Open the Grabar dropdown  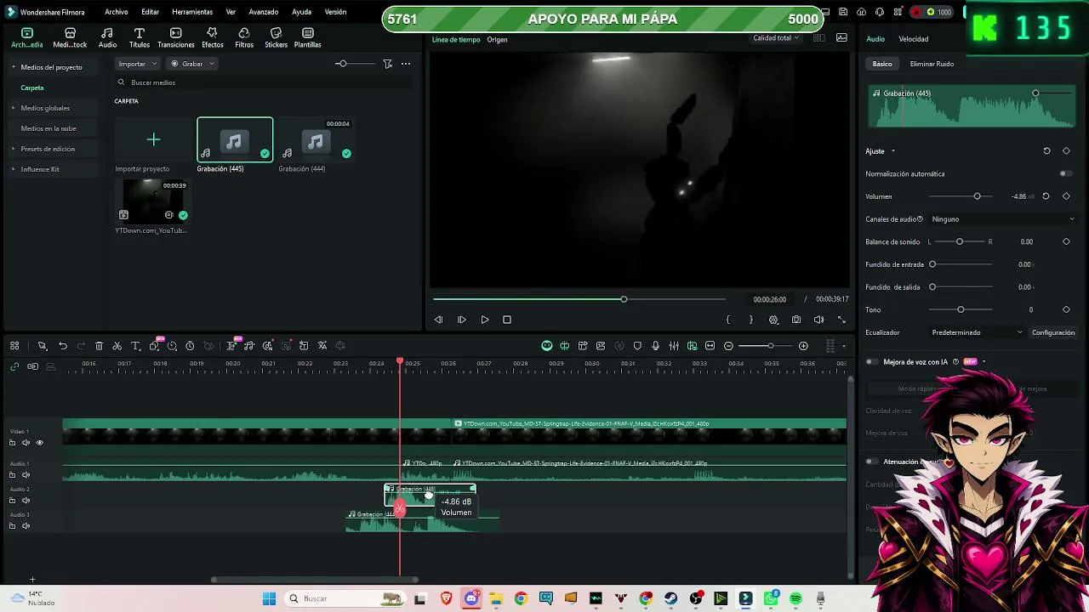click(192, 64)
